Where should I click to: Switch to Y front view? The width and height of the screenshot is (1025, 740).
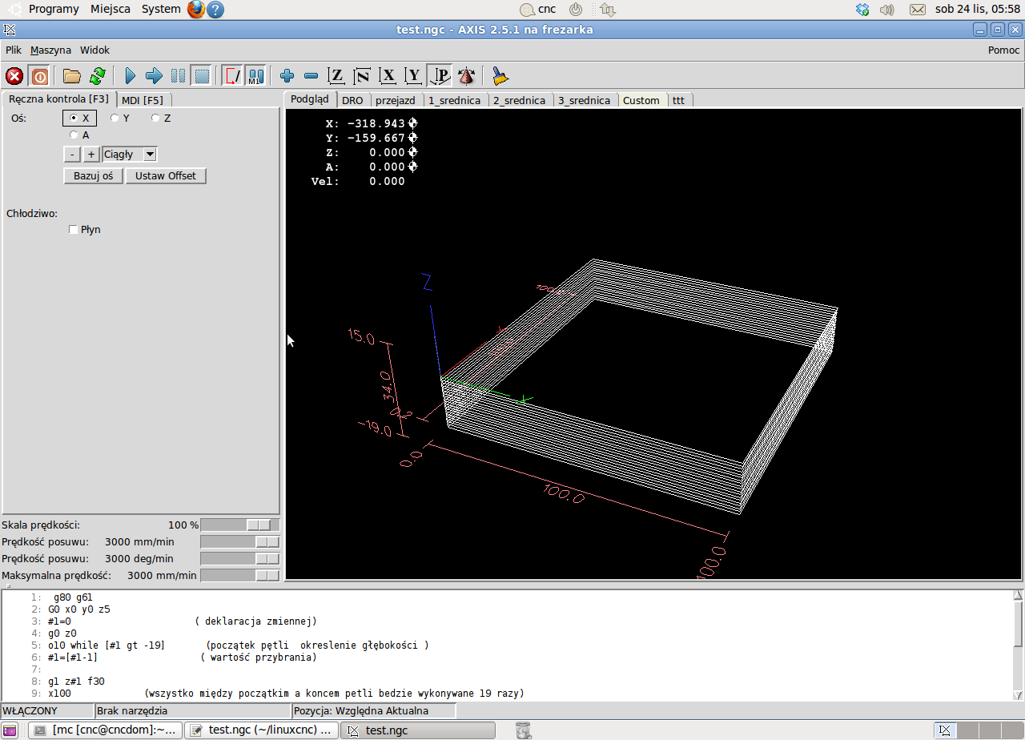click(x=413, y=76)
